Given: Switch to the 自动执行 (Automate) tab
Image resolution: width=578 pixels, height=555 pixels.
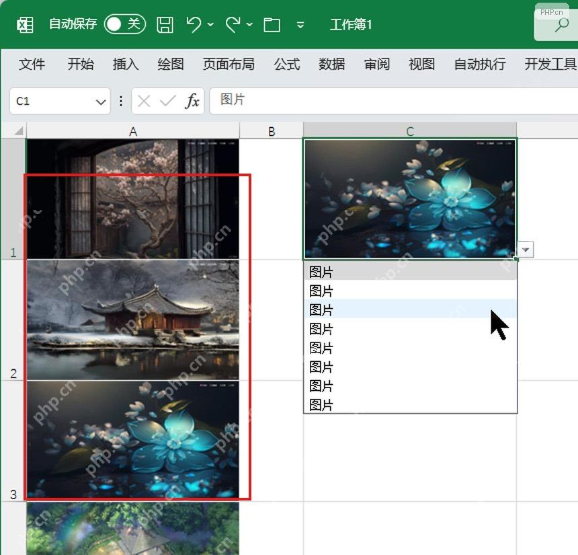Looking at the screenshot, I should [480, 64].
